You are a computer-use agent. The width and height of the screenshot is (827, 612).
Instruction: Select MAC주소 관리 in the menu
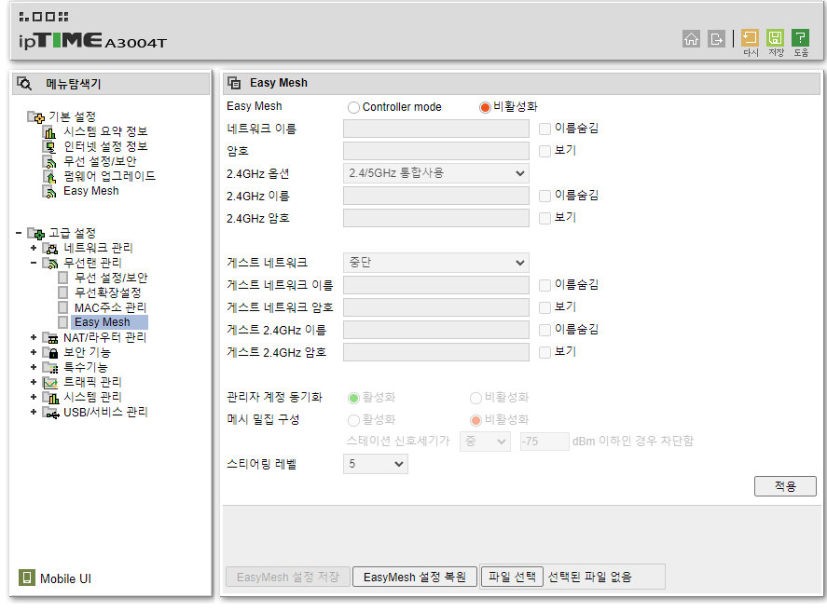(110, 307)
